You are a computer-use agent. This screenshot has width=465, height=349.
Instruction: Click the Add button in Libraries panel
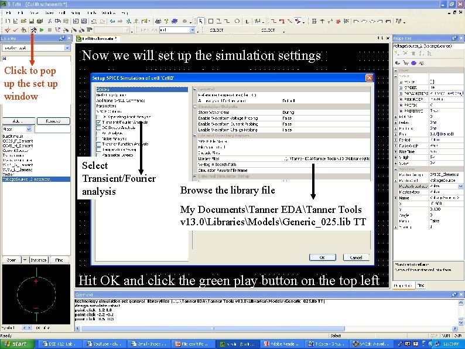[x=19, y=121]
